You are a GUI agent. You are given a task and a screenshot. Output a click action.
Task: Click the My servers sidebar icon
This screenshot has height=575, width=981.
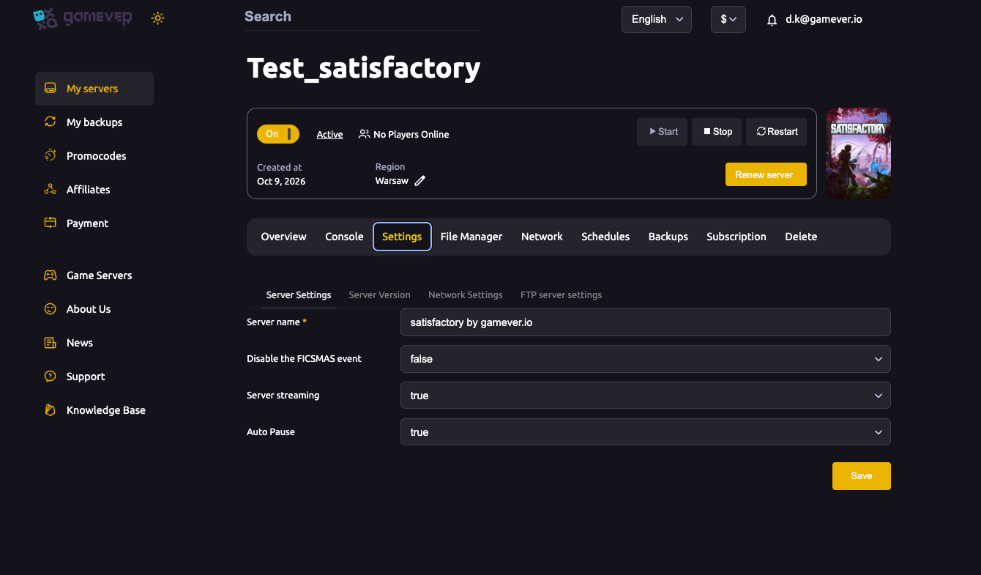(x=51, y=89)
